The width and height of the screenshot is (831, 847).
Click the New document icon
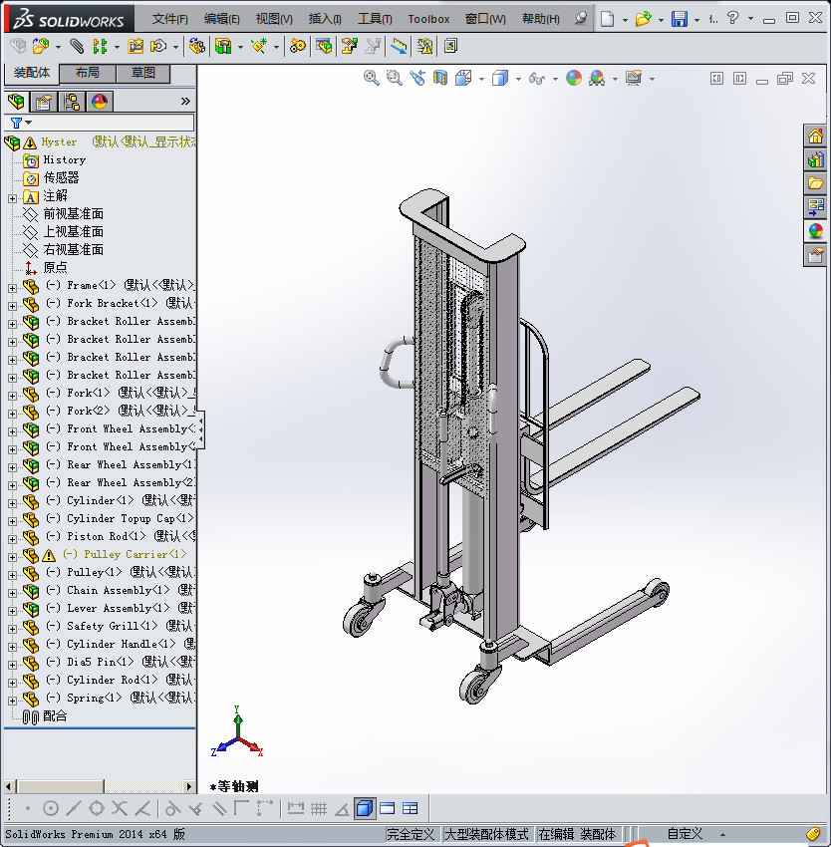point(608,19)
